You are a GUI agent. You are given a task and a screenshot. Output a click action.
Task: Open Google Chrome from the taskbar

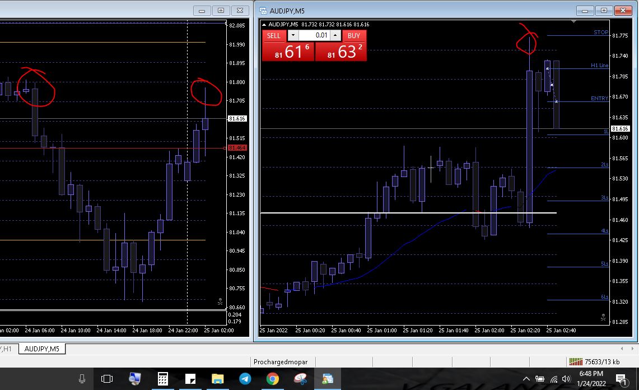[x=273, y=379]
